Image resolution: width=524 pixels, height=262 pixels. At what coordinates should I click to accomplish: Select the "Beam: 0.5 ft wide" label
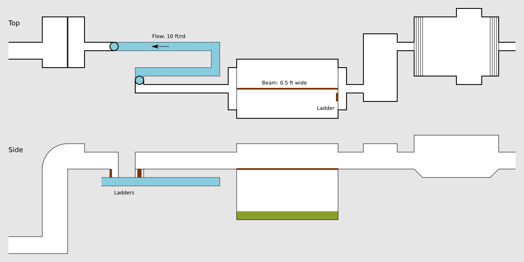pos(284,83)
